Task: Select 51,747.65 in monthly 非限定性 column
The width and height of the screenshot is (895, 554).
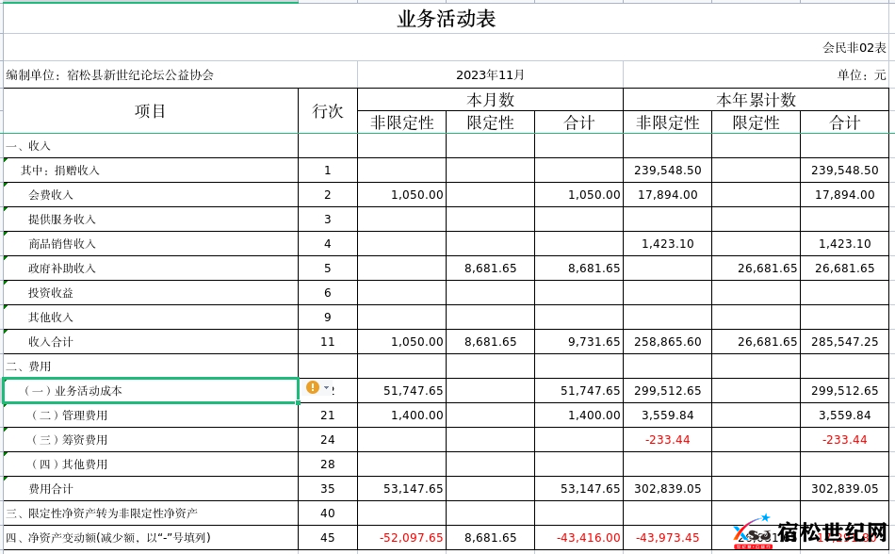Action: point(402,391)
